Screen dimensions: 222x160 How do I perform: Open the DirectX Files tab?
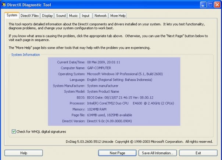(x=30, y=16)
